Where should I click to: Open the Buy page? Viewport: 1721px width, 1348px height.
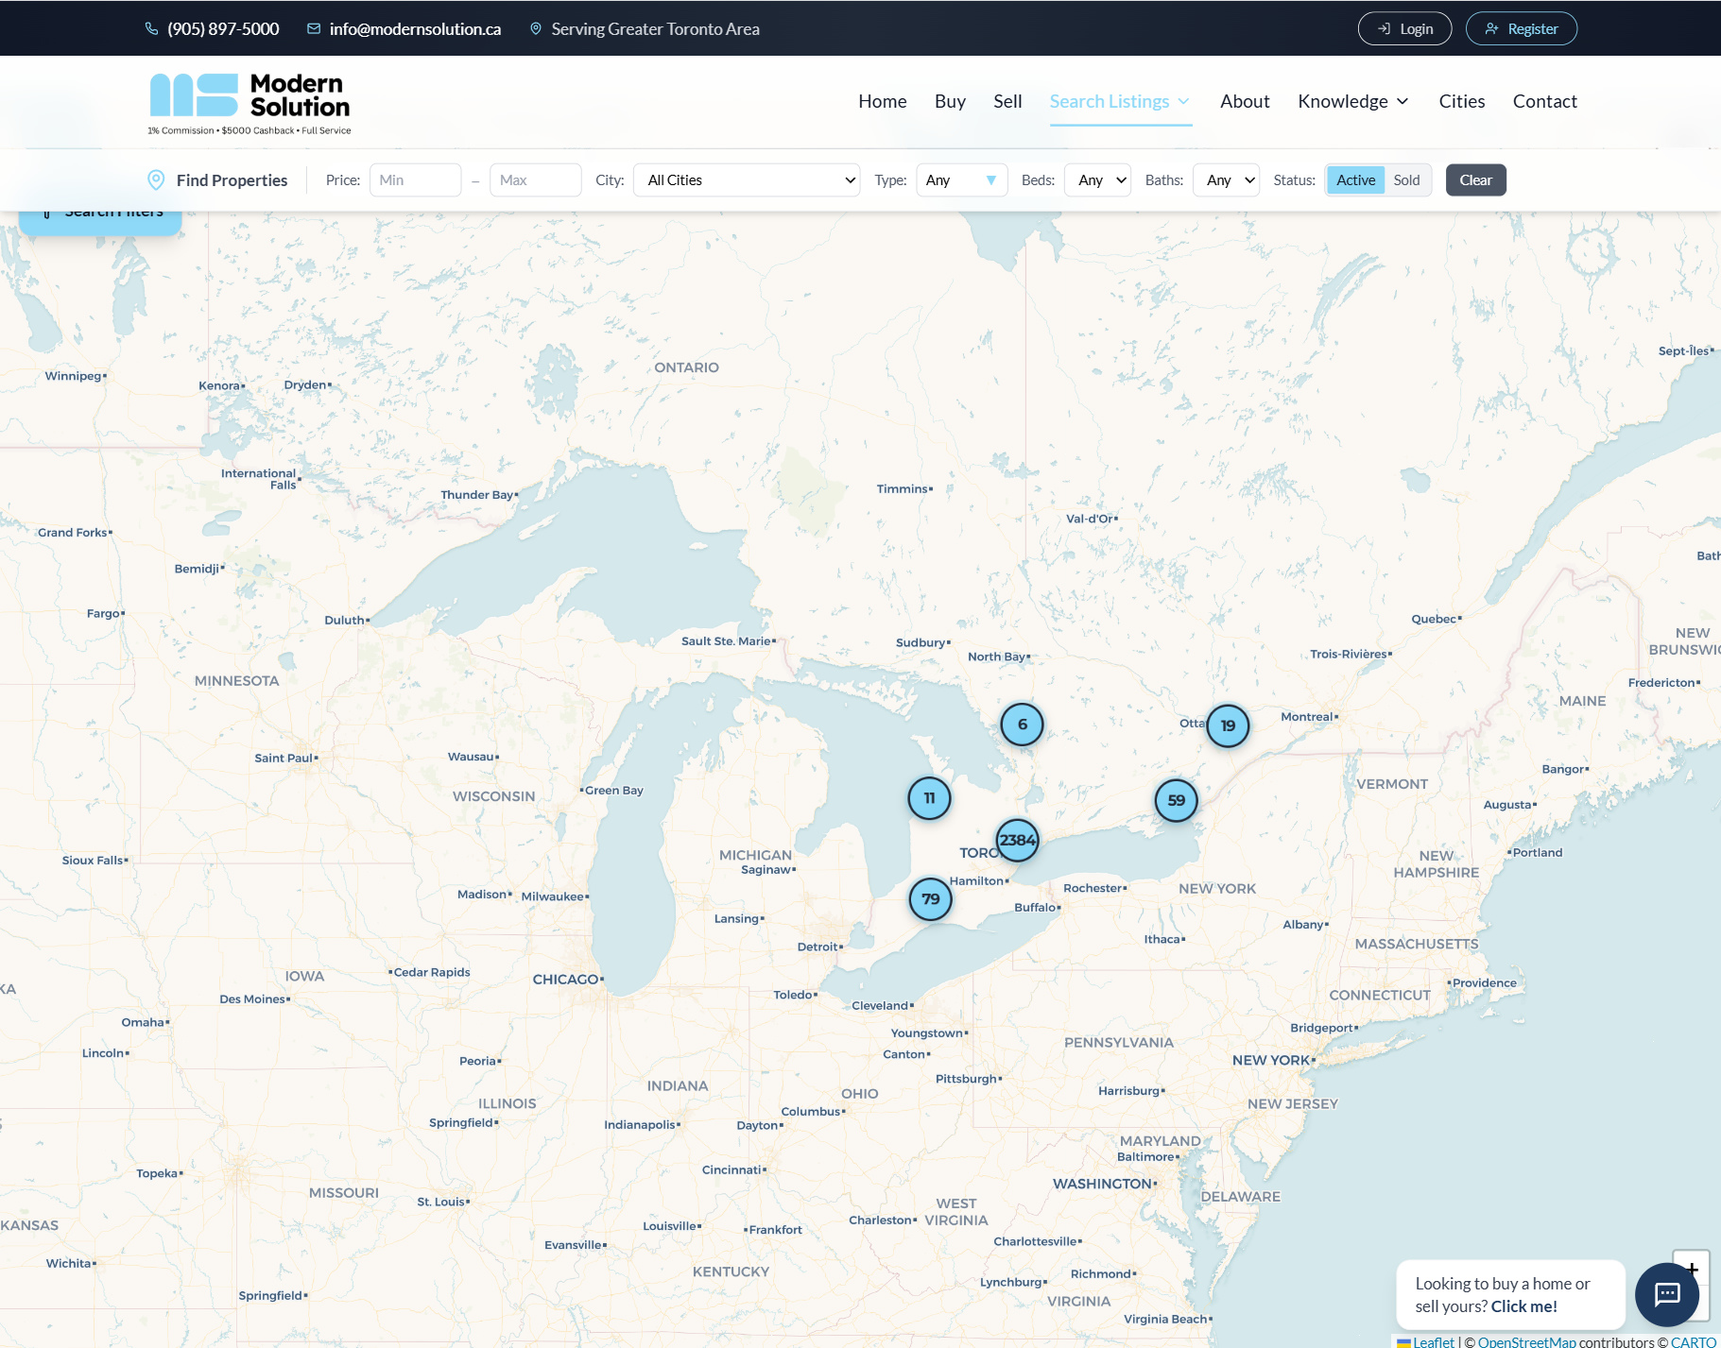[x=950, y=101]
